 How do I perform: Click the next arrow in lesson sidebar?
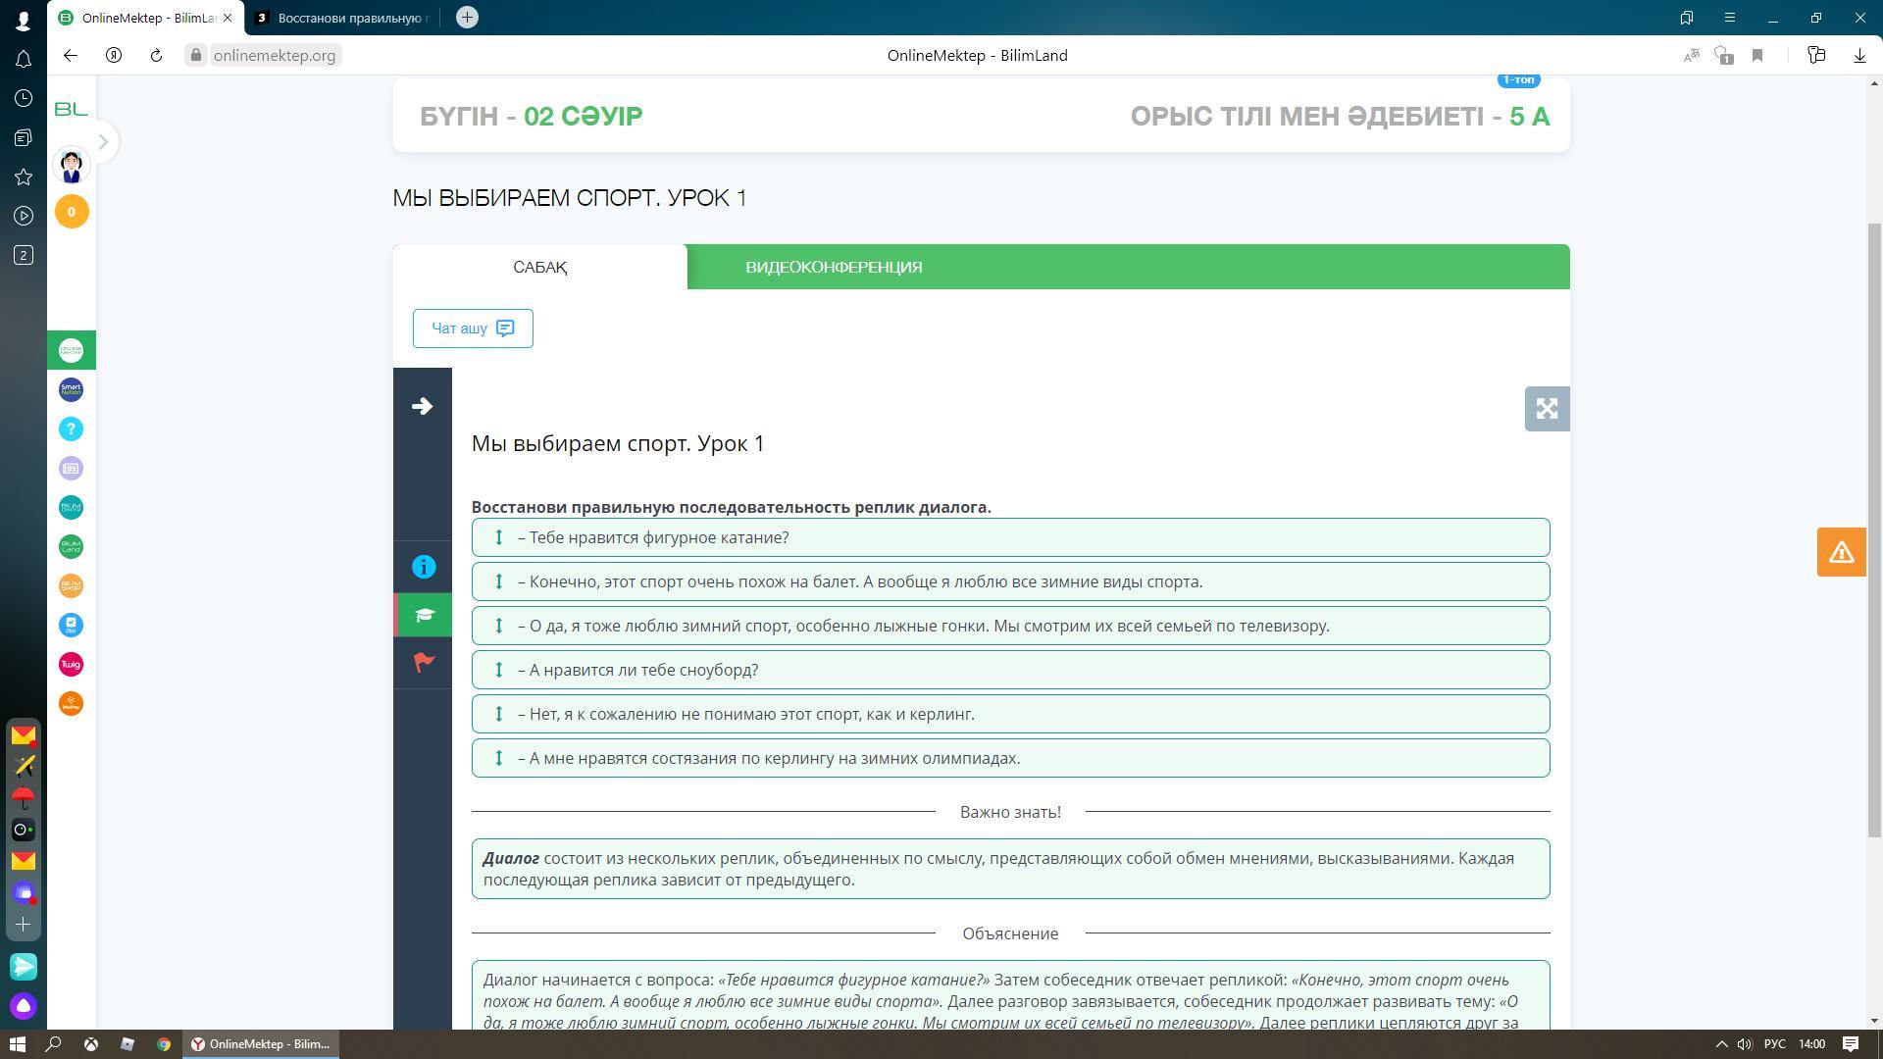click(x=422, y=406)
